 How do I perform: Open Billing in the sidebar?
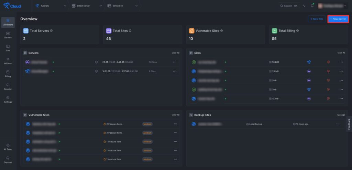[x=8, y=74]
